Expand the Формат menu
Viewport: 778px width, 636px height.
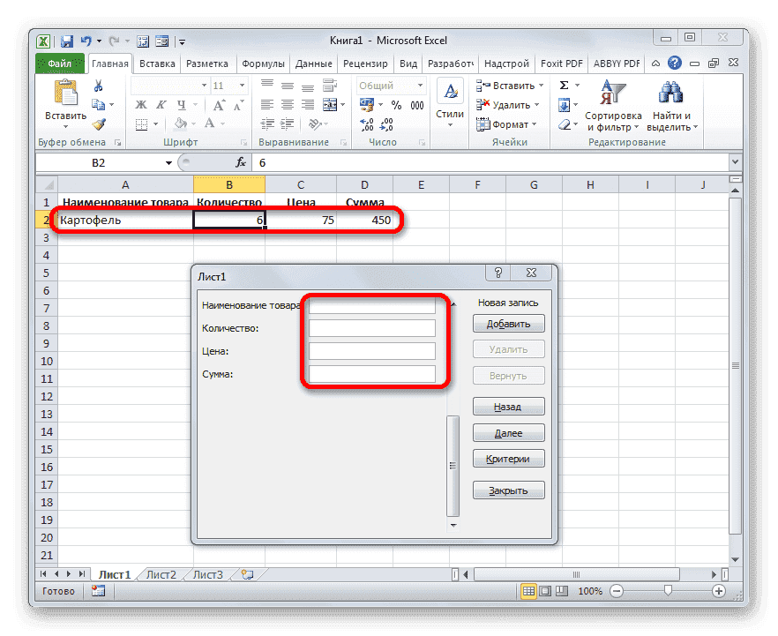[512, 123]
